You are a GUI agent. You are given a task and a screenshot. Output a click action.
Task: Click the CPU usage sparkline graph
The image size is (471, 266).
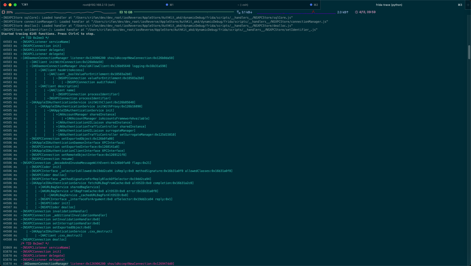pos(66,12)
